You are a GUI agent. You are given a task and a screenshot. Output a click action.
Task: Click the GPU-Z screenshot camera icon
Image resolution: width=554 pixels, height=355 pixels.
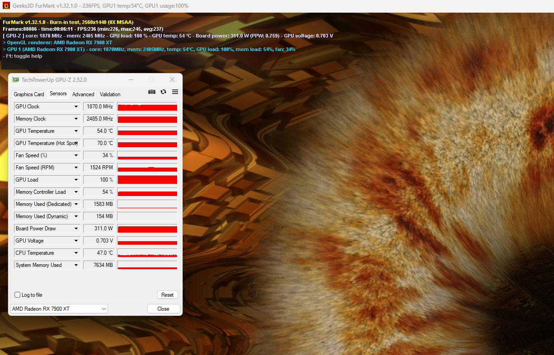tap(152, 92)
